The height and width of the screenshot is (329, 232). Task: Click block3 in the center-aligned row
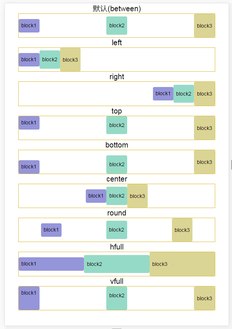[x=137, y=196]
